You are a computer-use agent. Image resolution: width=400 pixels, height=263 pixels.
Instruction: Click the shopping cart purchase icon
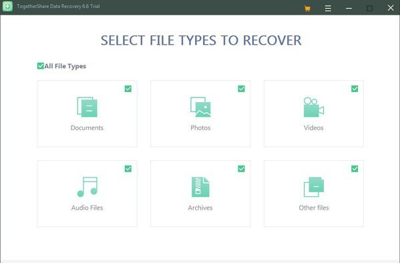pyautogui.click(x=307, y=9)
